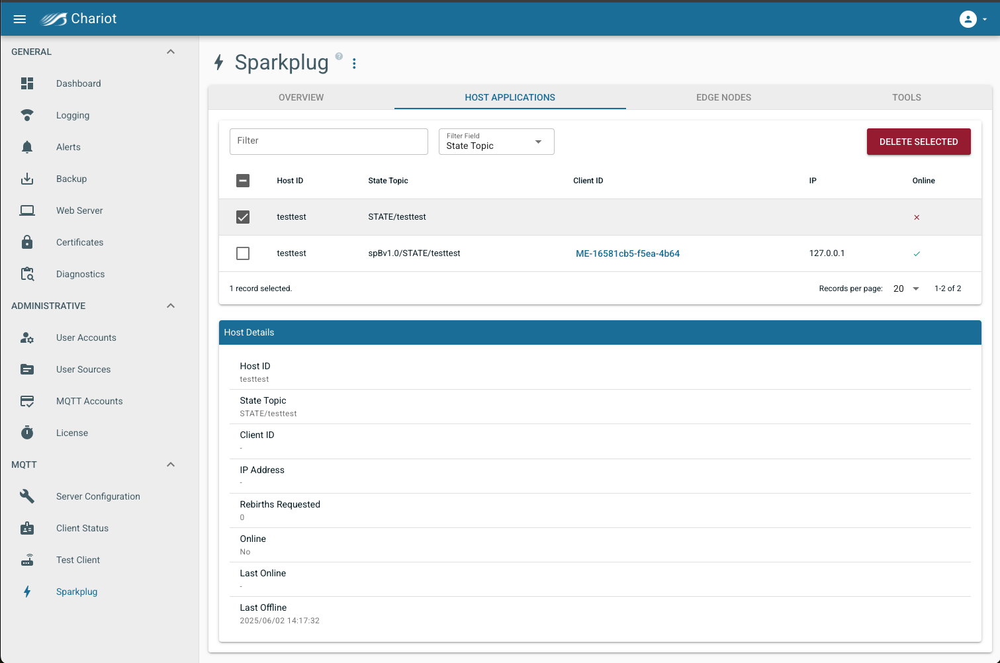This screenshot has width=1000, height=663.
Task: Click the DELETE SELECTED button
Action: click(919, 142)
